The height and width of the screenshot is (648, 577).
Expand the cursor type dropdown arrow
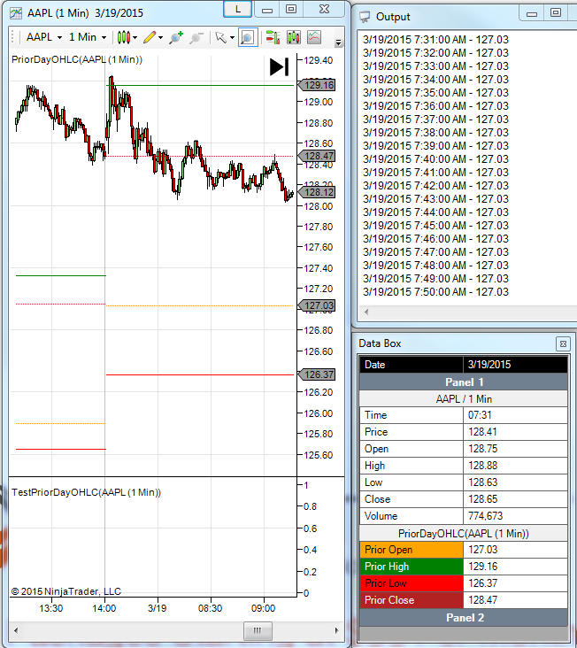[x=232, y=37]
